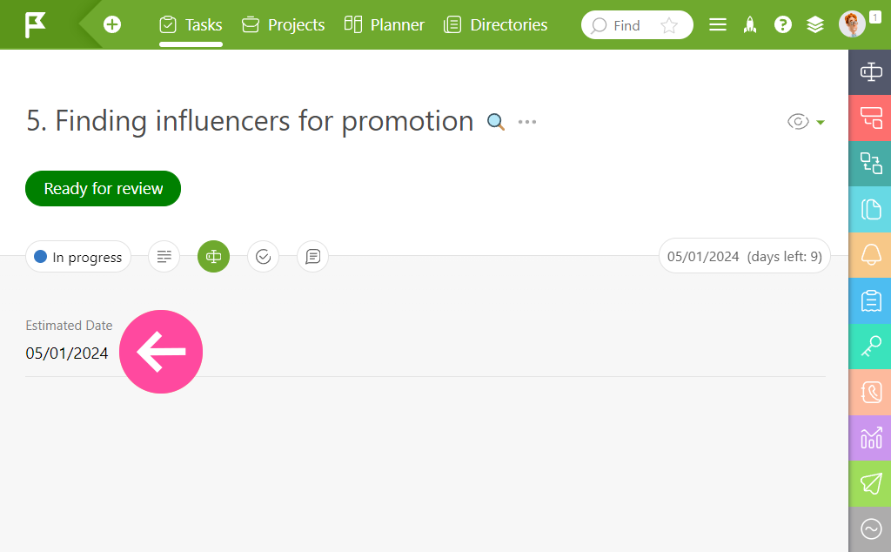Open the chart analytics sidebar panel

(x=870, y=438)
